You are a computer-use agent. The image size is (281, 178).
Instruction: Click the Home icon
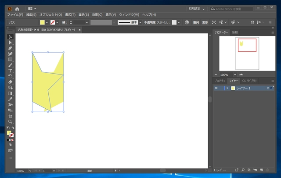click(x=17, y=9)
